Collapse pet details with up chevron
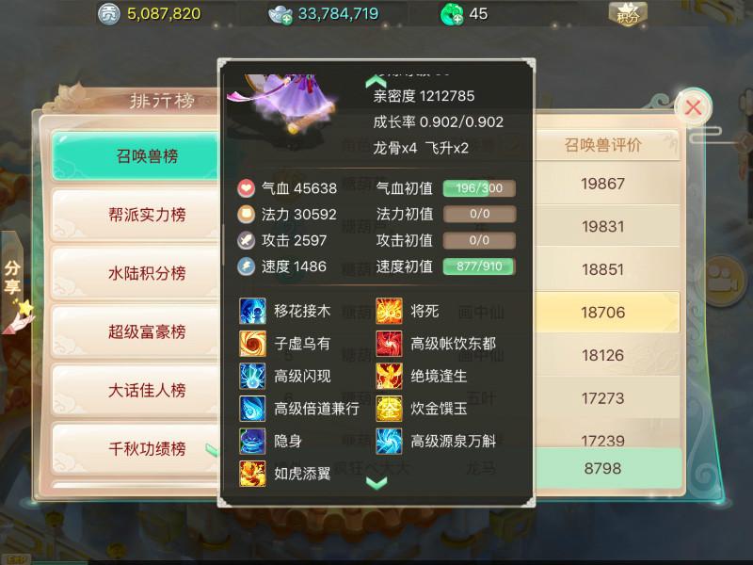The height and width of the screenshot is (565, 753). [376, 82]
